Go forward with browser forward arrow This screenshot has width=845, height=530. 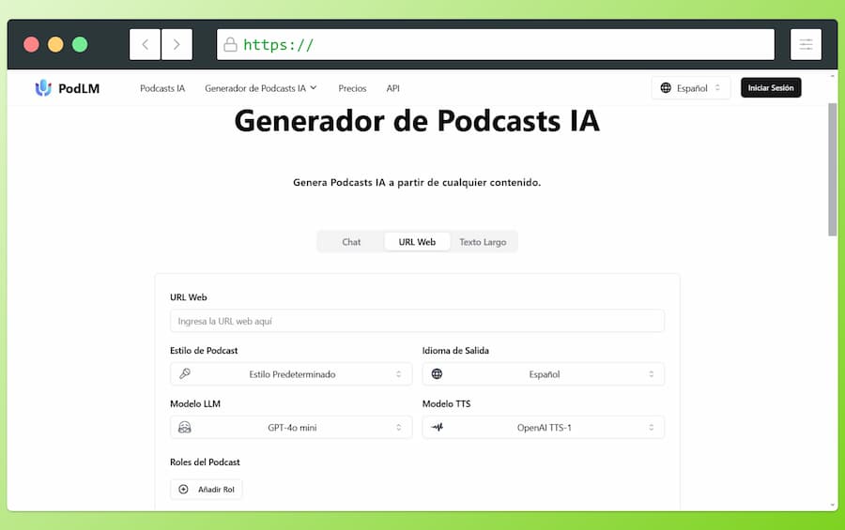click(177, 44)
